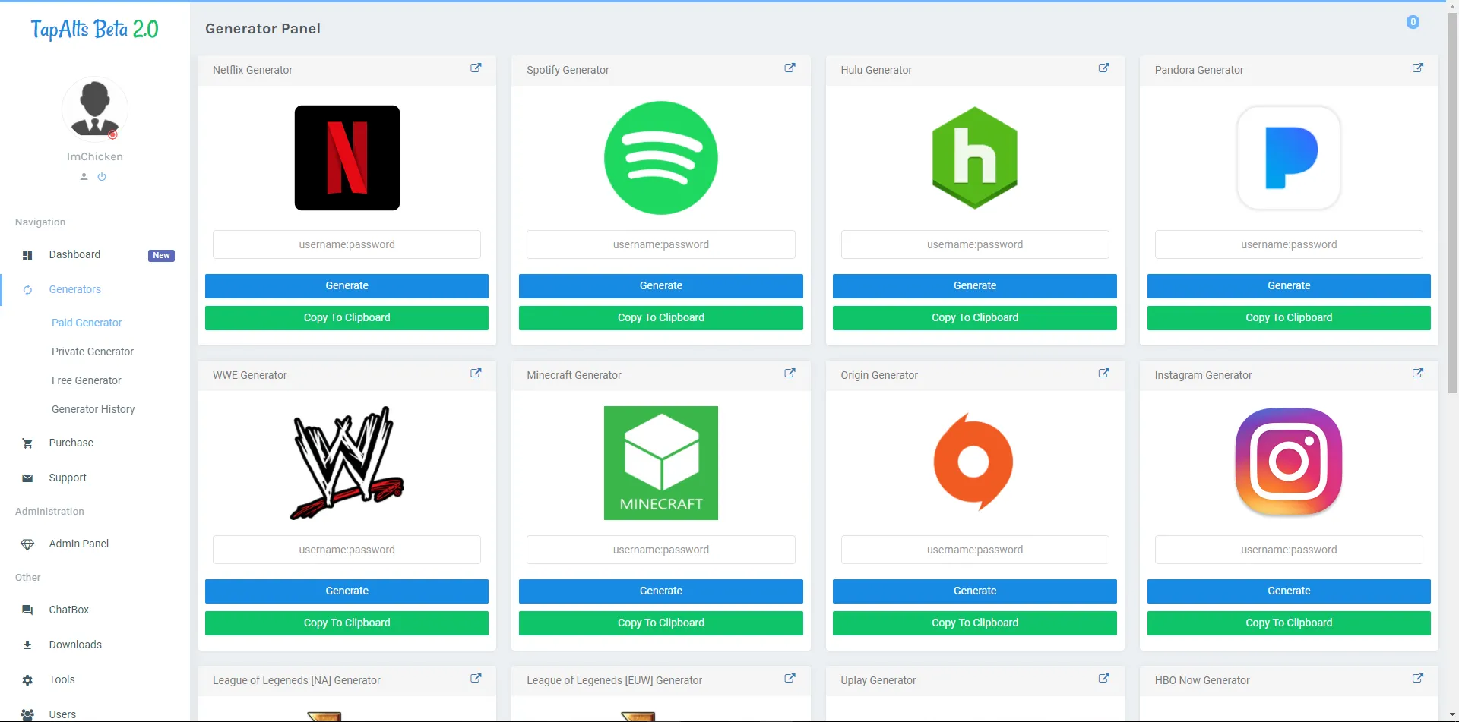
Task: Click the Generator Panel heading
Action: coord(263,29)
